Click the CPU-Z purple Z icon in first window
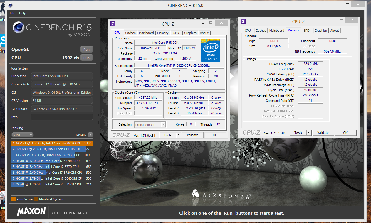 tap(113, 24)
